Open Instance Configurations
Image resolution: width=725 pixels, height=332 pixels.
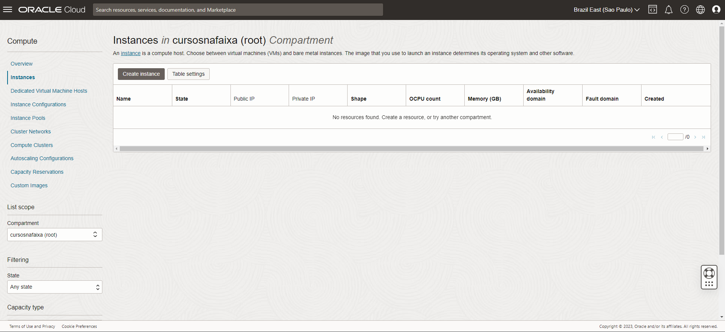click(38, 104)
